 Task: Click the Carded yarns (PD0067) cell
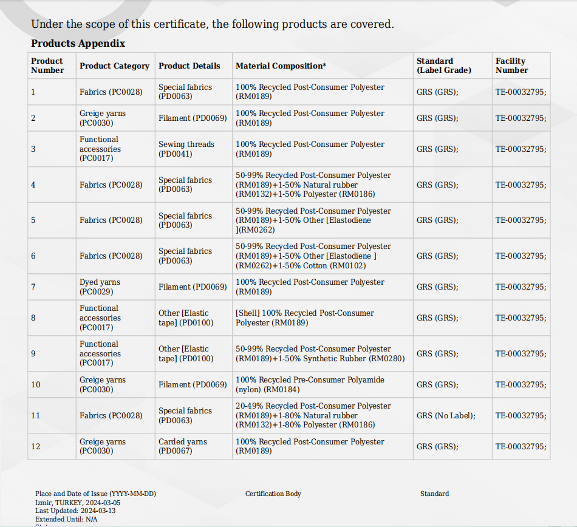(183, 446)
